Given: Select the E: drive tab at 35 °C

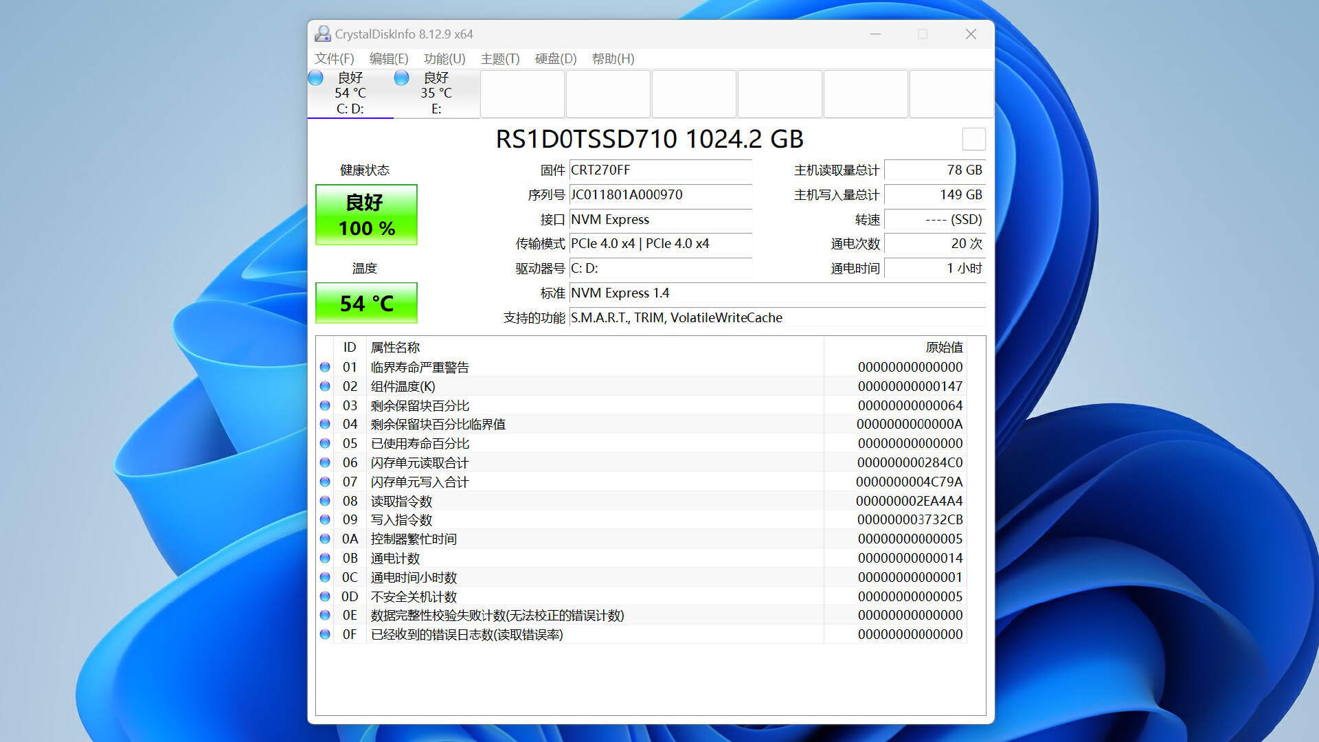Looking at the screenshot, I should (x=436, y=93).
